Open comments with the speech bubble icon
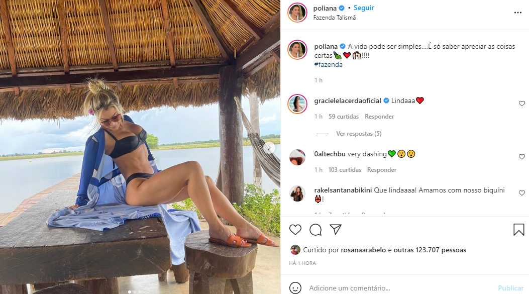Screen dimensions: 529x294 315,230
